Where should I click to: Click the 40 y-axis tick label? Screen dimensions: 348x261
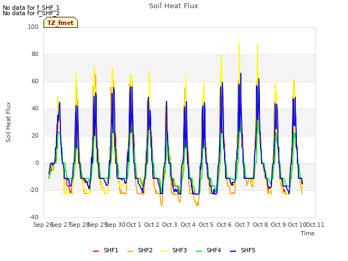point(35,109)
